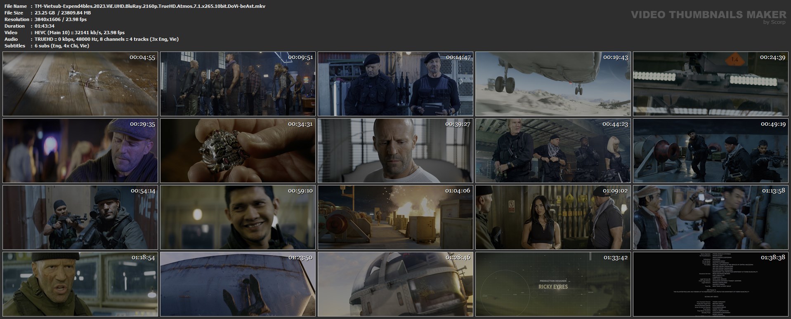Select the frame stamped 01:18:54
The image size is (791, 319).
point(80,284)
